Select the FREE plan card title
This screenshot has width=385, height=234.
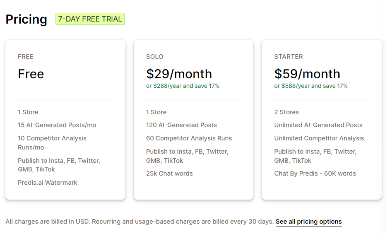(x=26, y=57)
